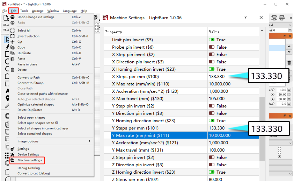Open the Arrange menu
Screen dimensions: 294x181
point(38,11)
